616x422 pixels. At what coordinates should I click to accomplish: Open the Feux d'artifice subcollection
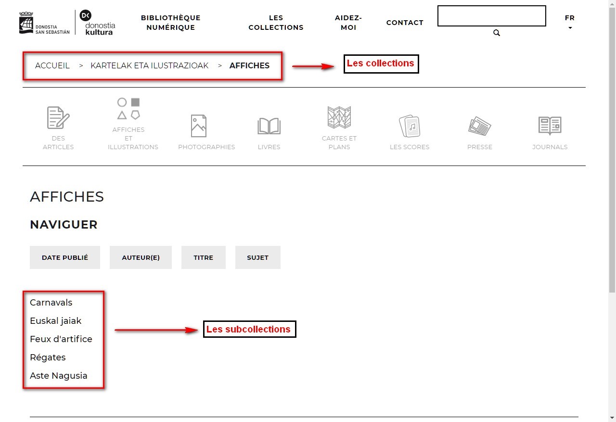click(61, 339)
